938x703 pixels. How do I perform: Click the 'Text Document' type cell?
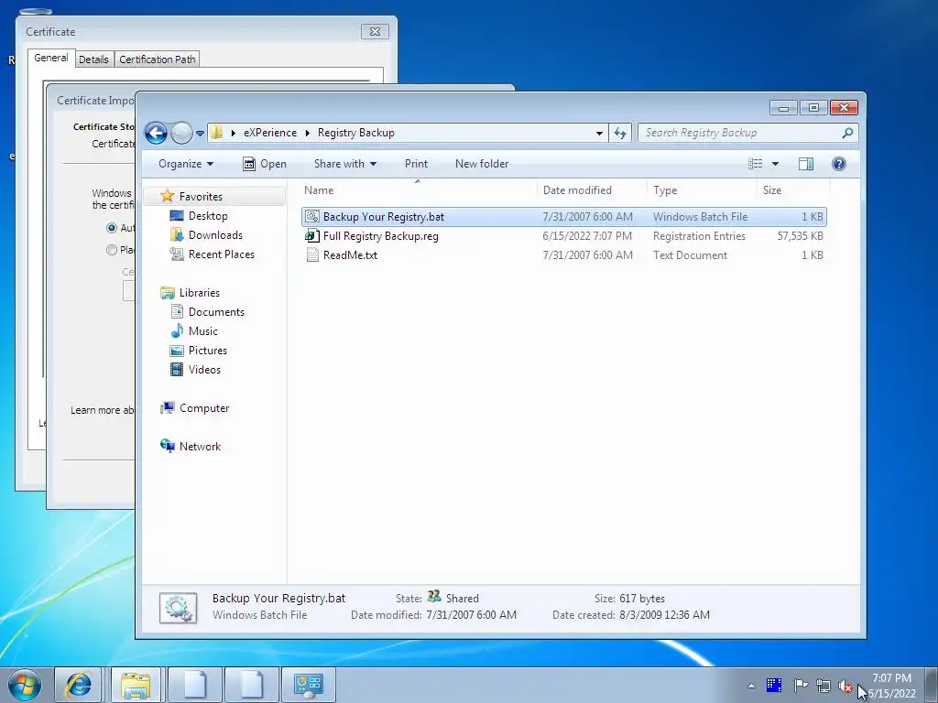click(690, 255)
